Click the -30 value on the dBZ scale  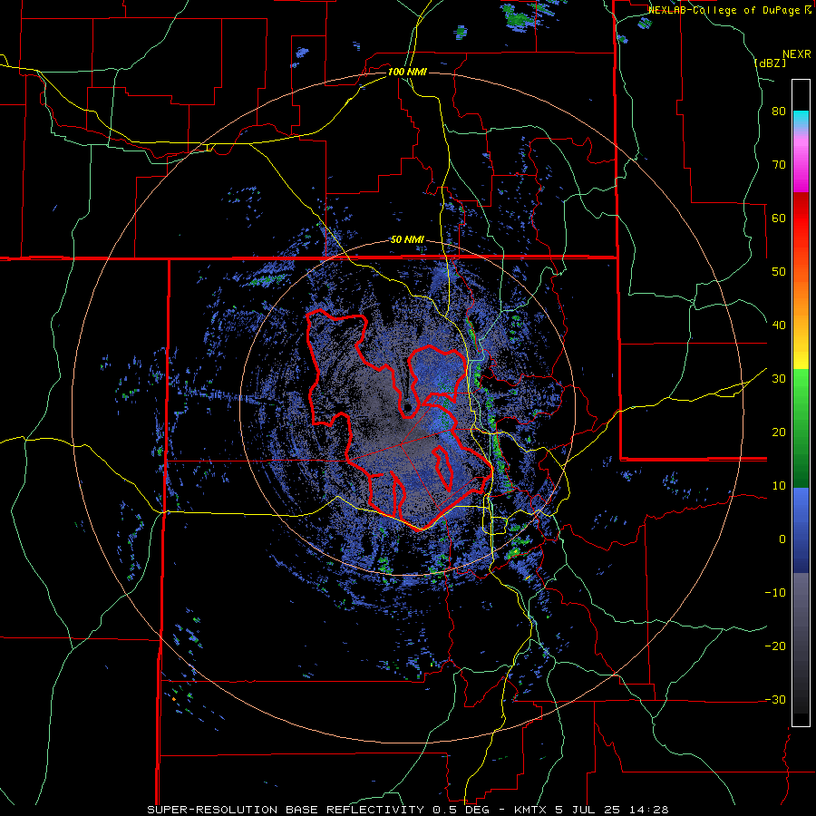[x=775, y=699]
